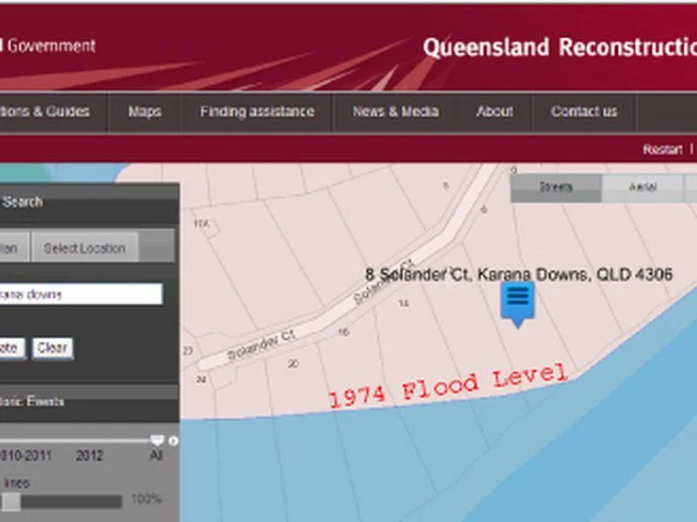The image size is (697, 522).
Task: Click the address search text field
Action: (x=78, y=294)
